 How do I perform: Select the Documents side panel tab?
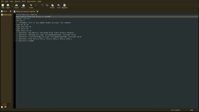pos(5,11)
